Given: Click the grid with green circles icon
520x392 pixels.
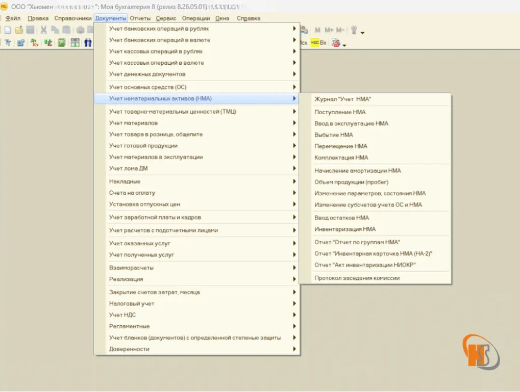Looking at the screenshot, I should pyautogui.click(x=76, y=43).
